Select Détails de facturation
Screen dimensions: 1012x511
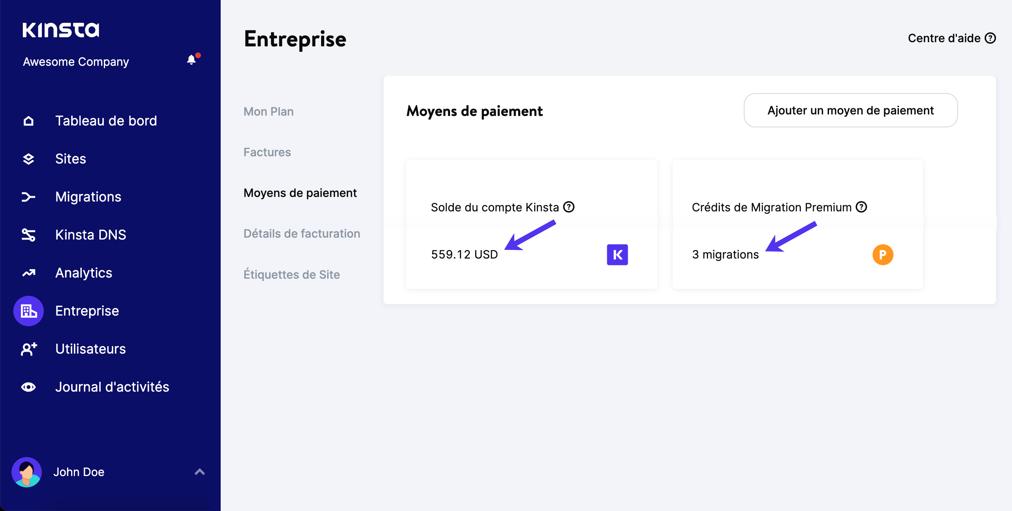(301, 233)
